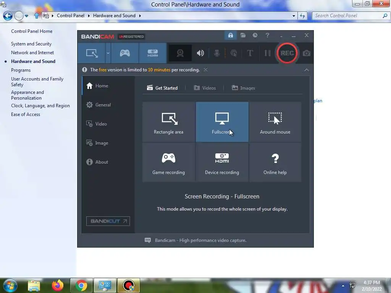Toggle mouse click effect icon
This screenshot has width=391, height=293.
(x=234, y=53)
